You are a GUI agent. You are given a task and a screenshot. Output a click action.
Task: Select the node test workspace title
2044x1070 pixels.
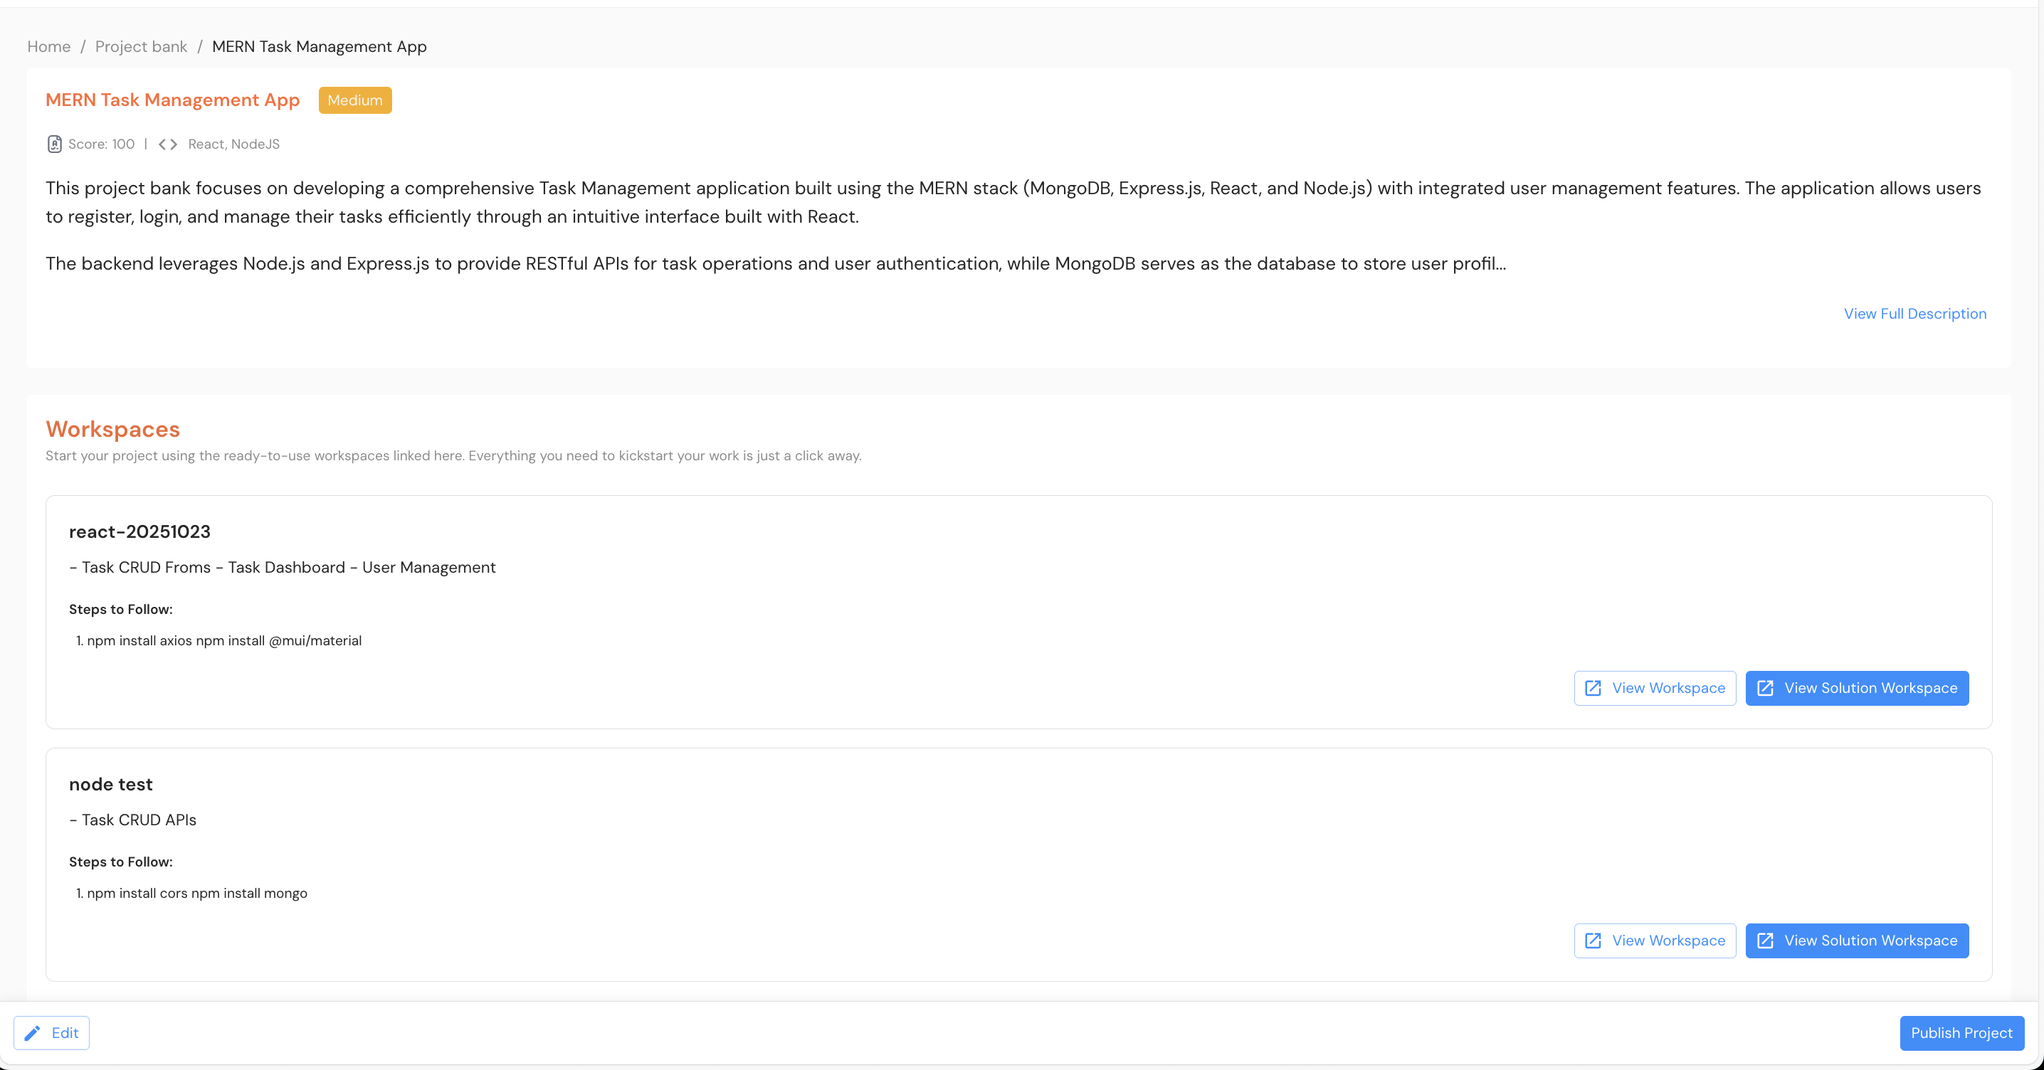(110, 784)
